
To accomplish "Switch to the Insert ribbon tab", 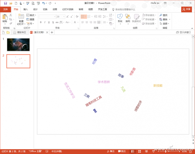I will [26, 9].
